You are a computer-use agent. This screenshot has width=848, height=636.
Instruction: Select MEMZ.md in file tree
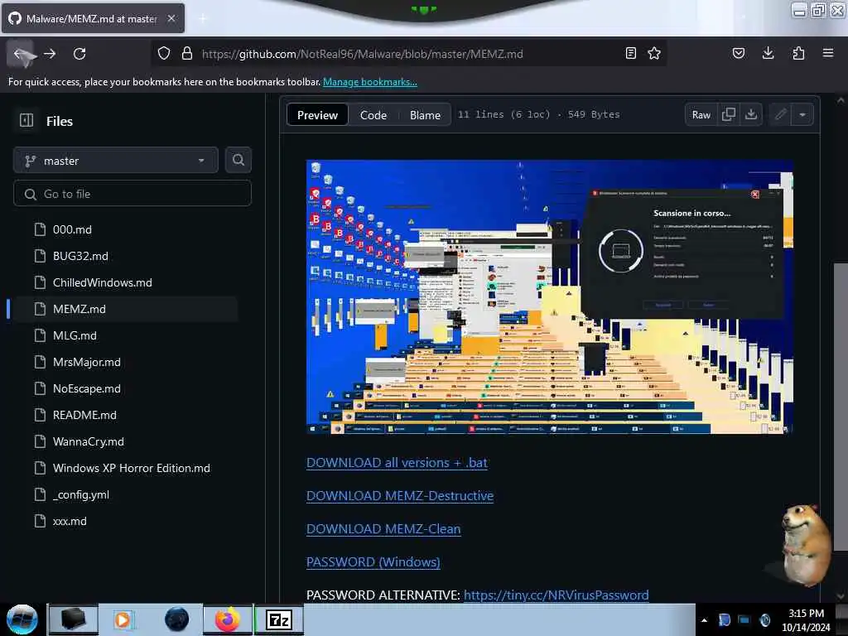[x=79, y=309]
